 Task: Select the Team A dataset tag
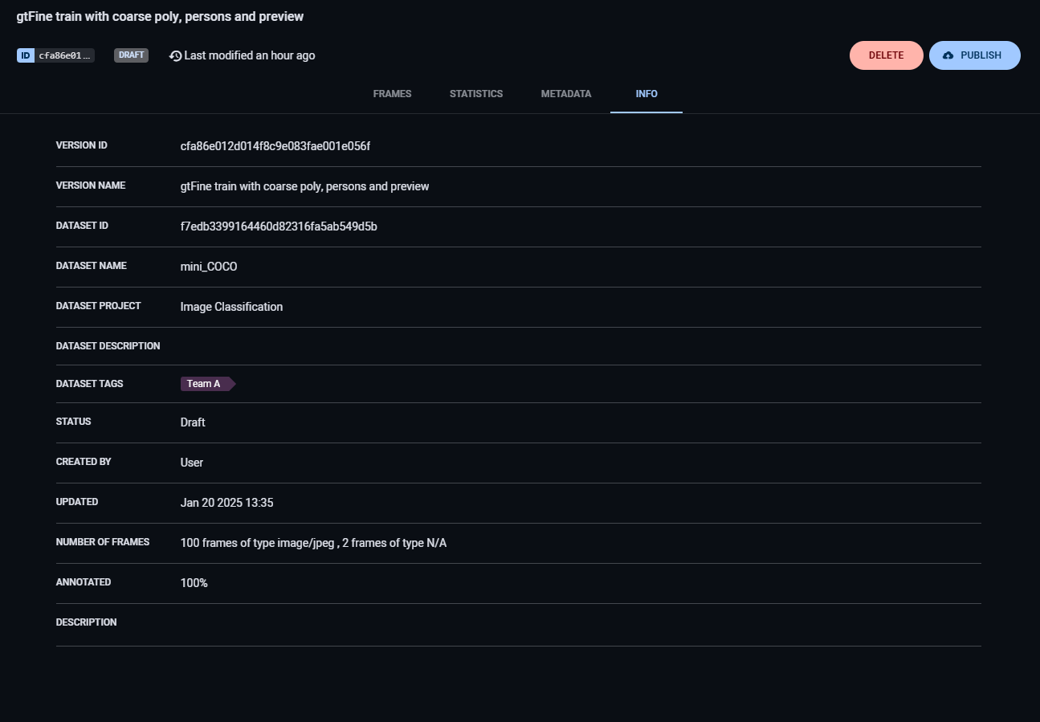click(202, 383)
